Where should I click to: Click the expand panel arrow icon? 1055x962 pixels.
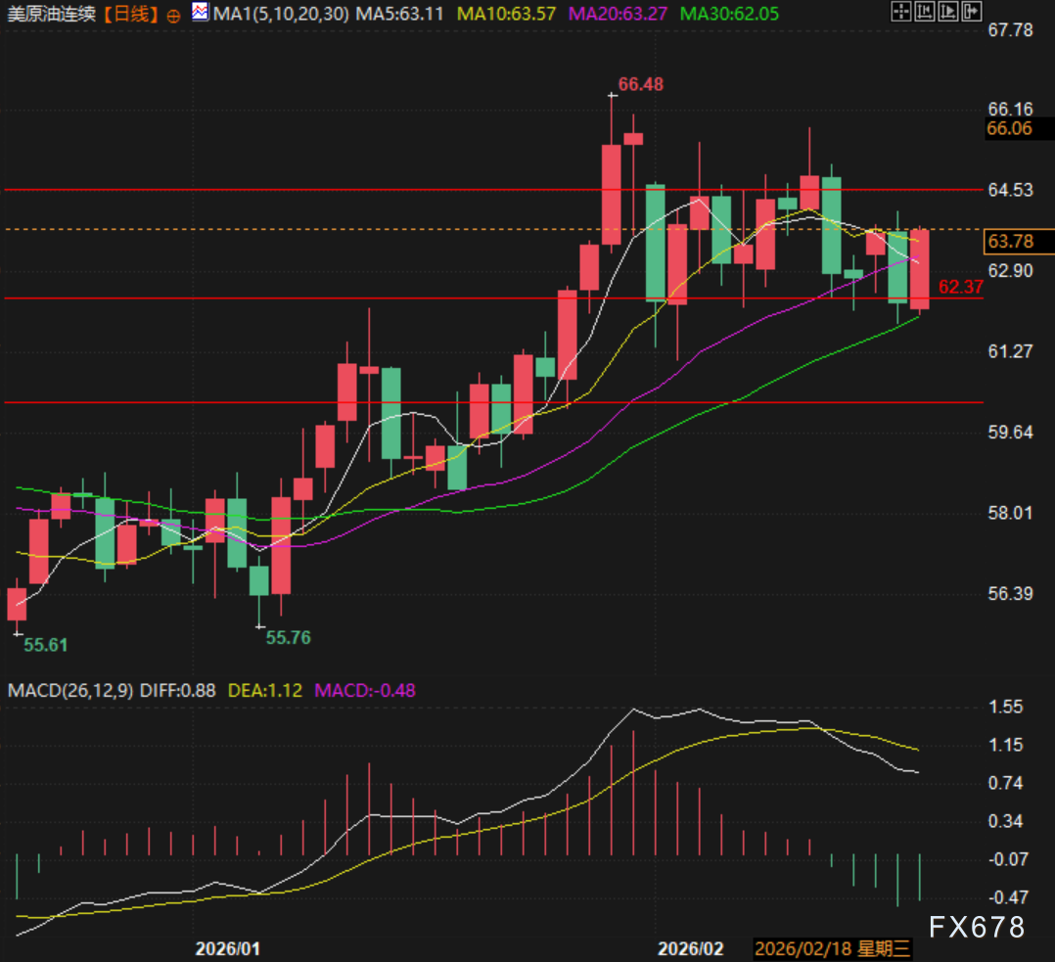point(972,12)
